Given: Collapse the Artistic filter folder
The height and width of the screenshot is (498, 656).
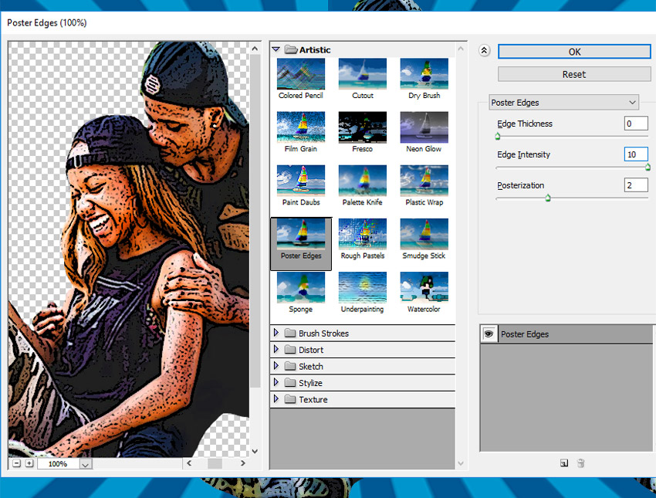Looking at the screenshot, I should pyautogui.click(x=276, y=49).
